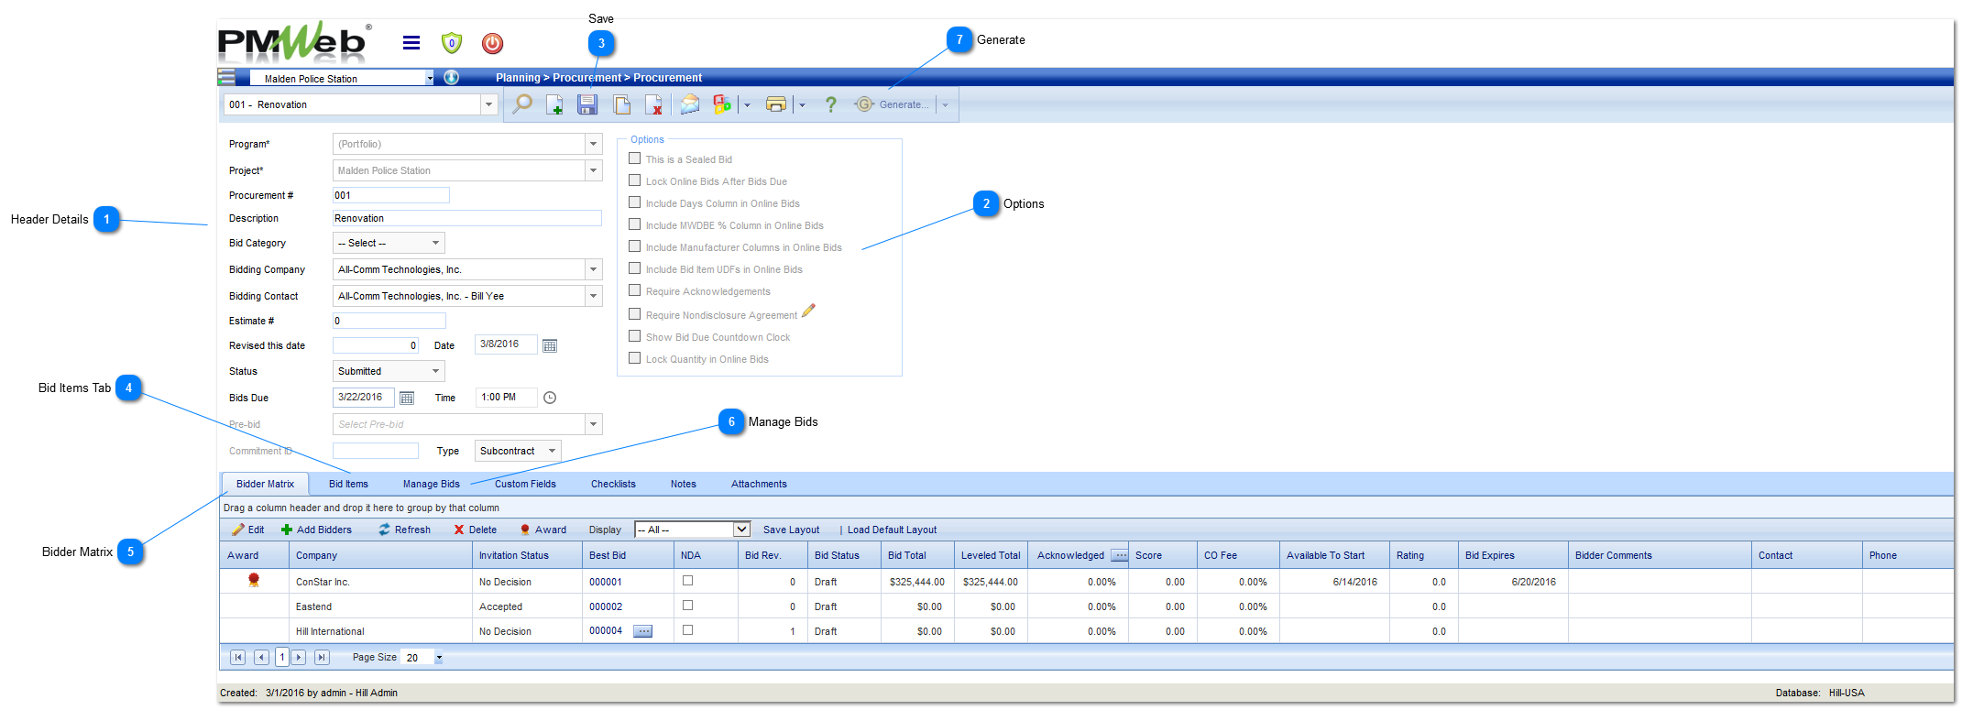Open the Type Subcontract dropdown

(552, 451)
